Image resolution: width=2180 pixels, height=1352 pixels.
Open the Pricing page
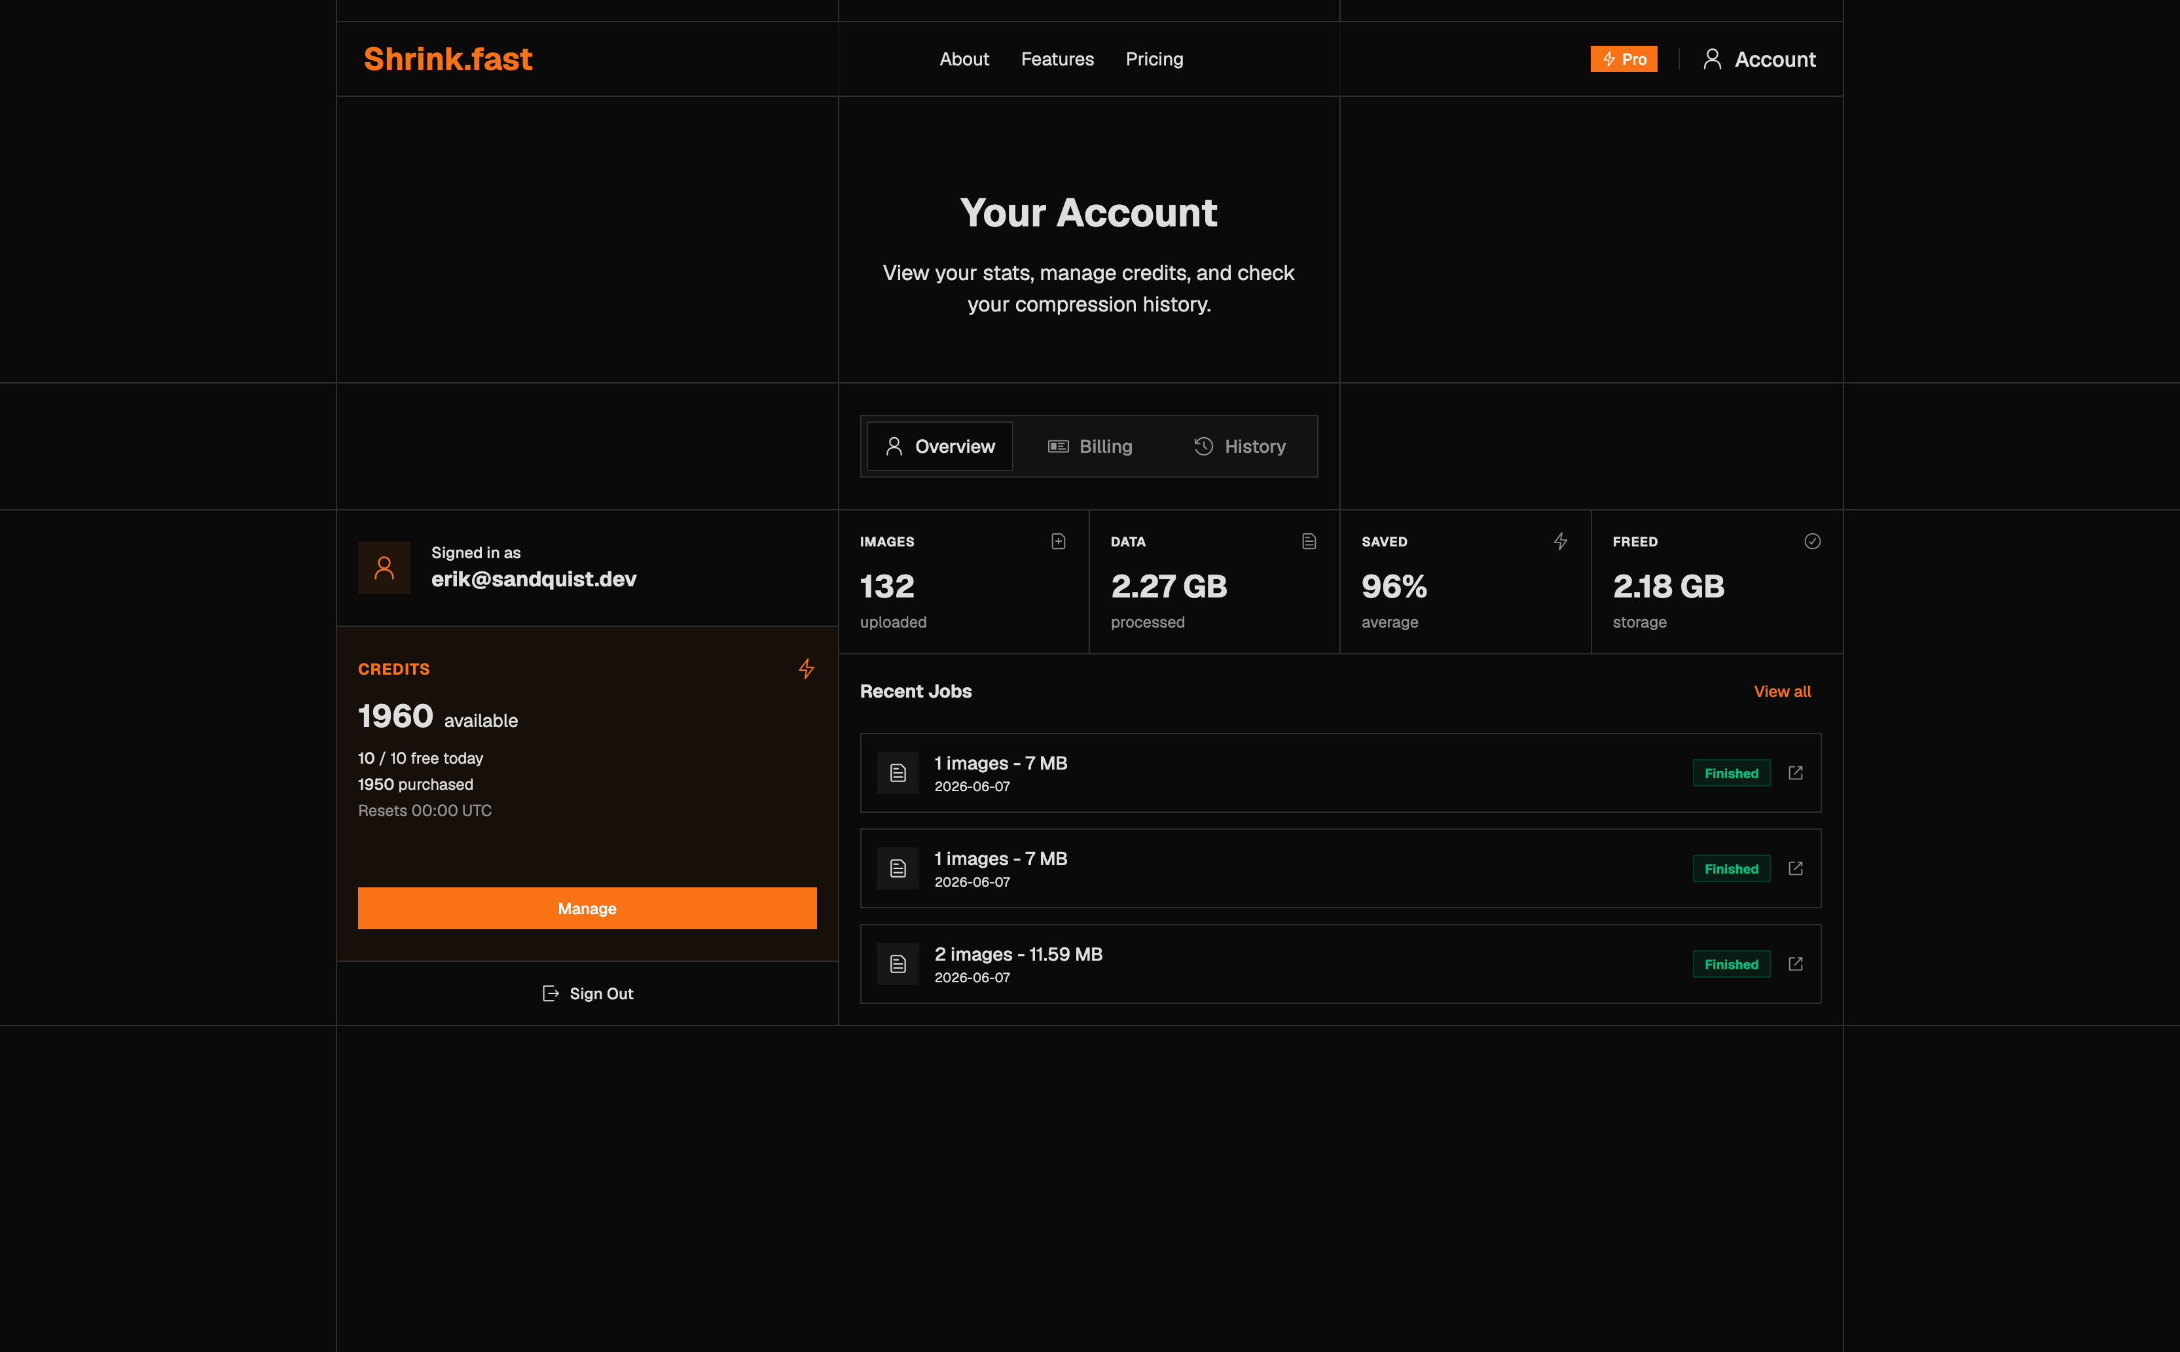(1154, 59)
